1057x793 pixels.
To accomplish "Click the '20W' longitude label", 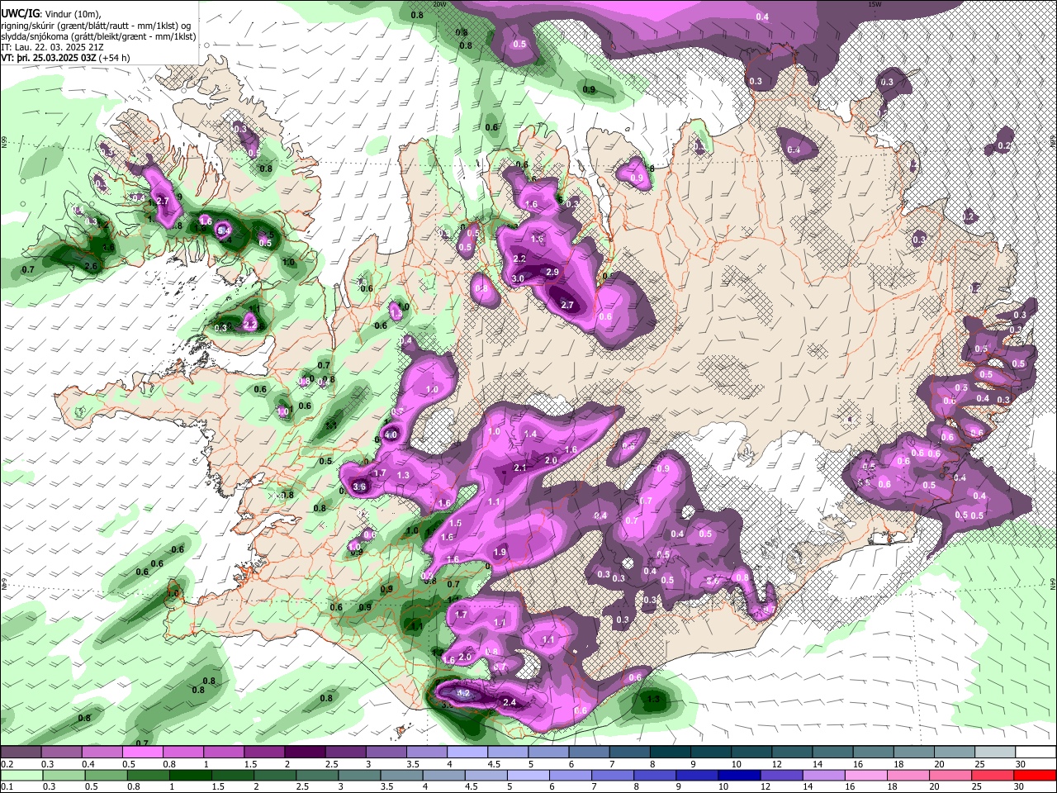I will pyautogui.click(x=439, y=4).
